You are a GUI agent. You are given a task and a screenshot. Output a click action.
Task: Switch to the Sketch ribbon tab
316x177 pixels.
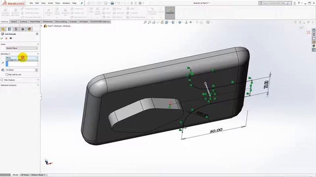click(14, 22)
